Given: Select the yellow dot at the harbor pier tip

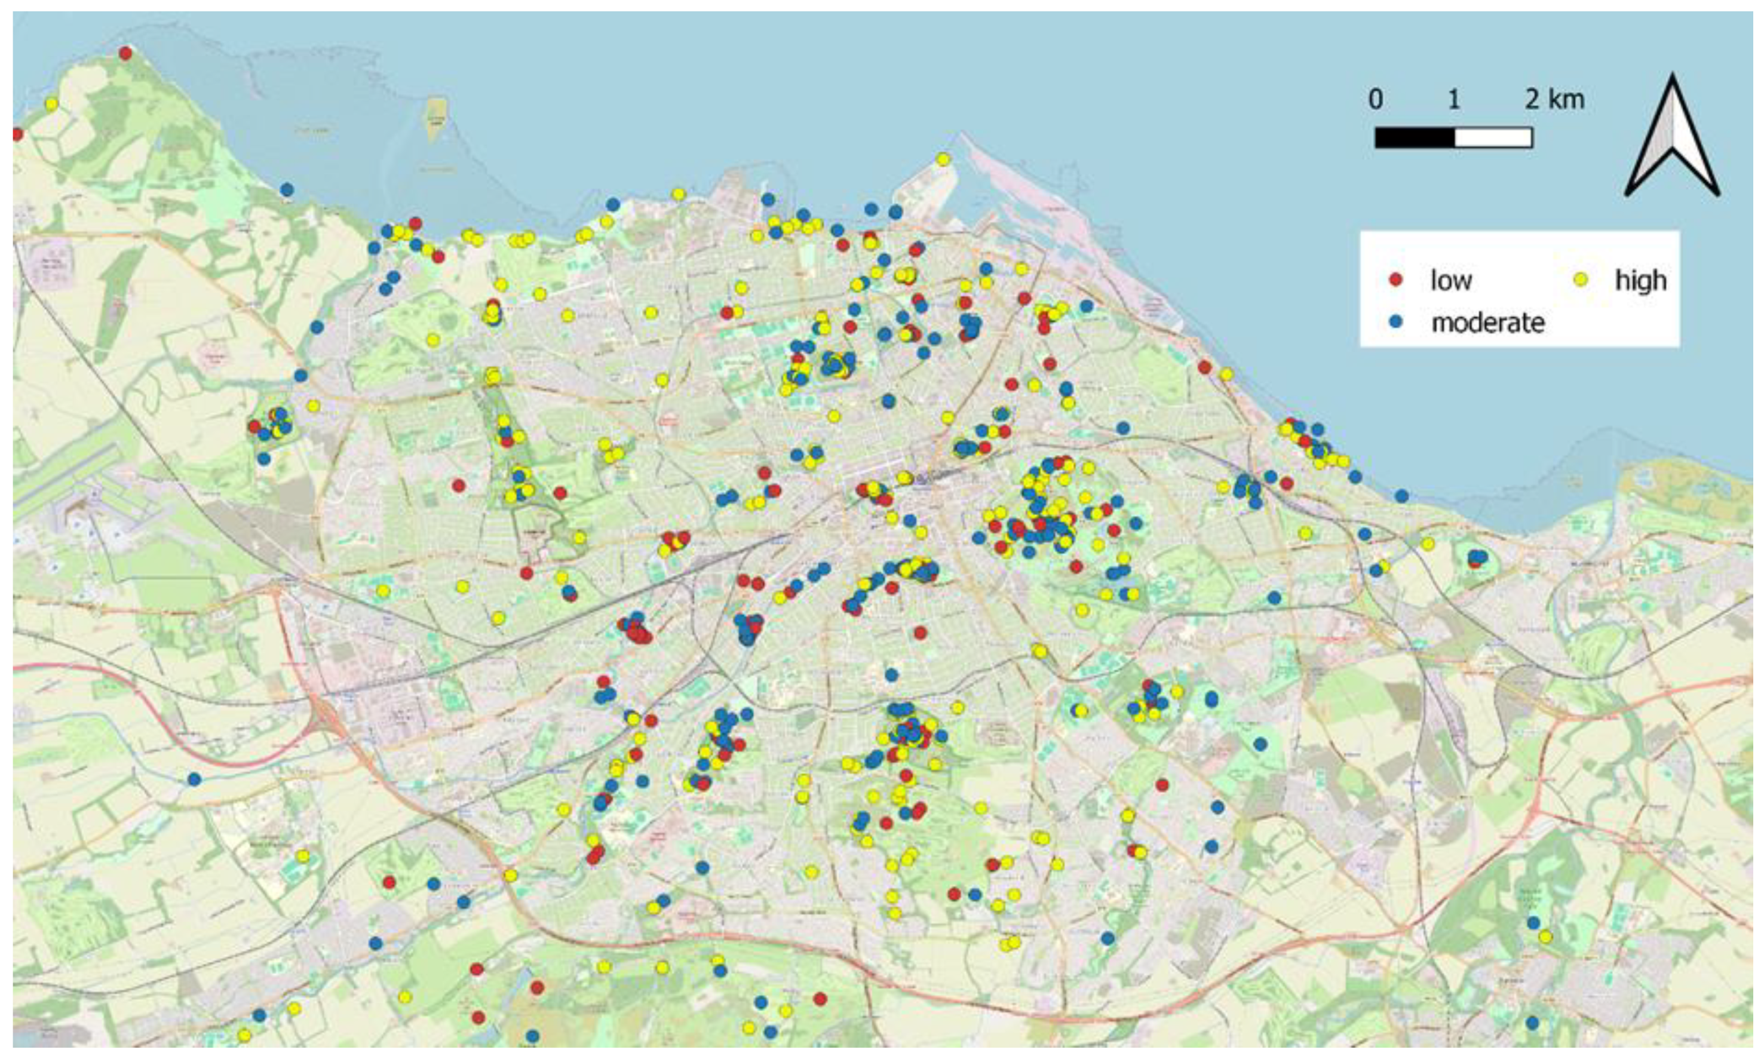Looking at the screenshot, I should (943, 158).
